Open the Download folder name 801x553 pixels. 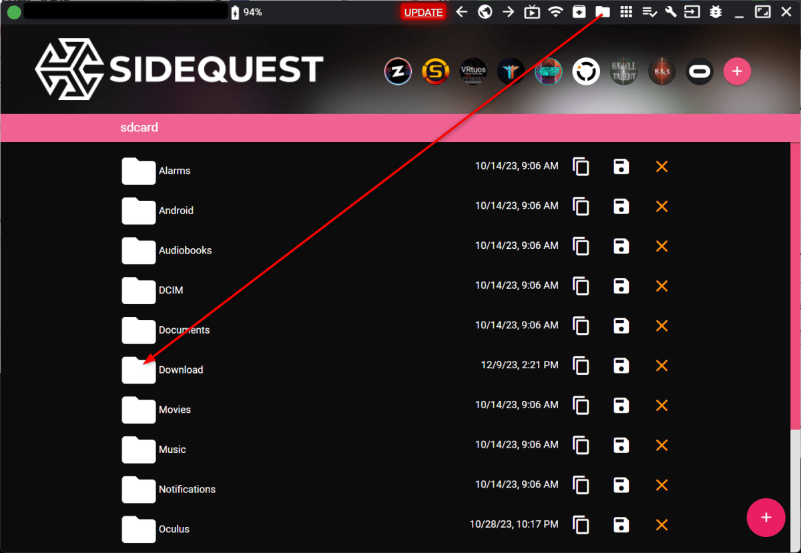(x=181, y=370)
